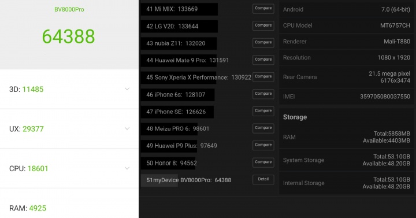Screen dimensions: 416x218
Task: Expand the 3D score details chevron
Action: point(127,89)
